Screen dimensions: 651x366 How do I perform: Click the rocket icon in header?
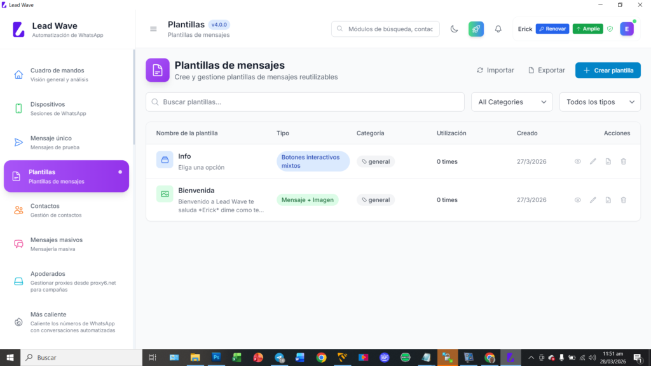pos(476,29)
